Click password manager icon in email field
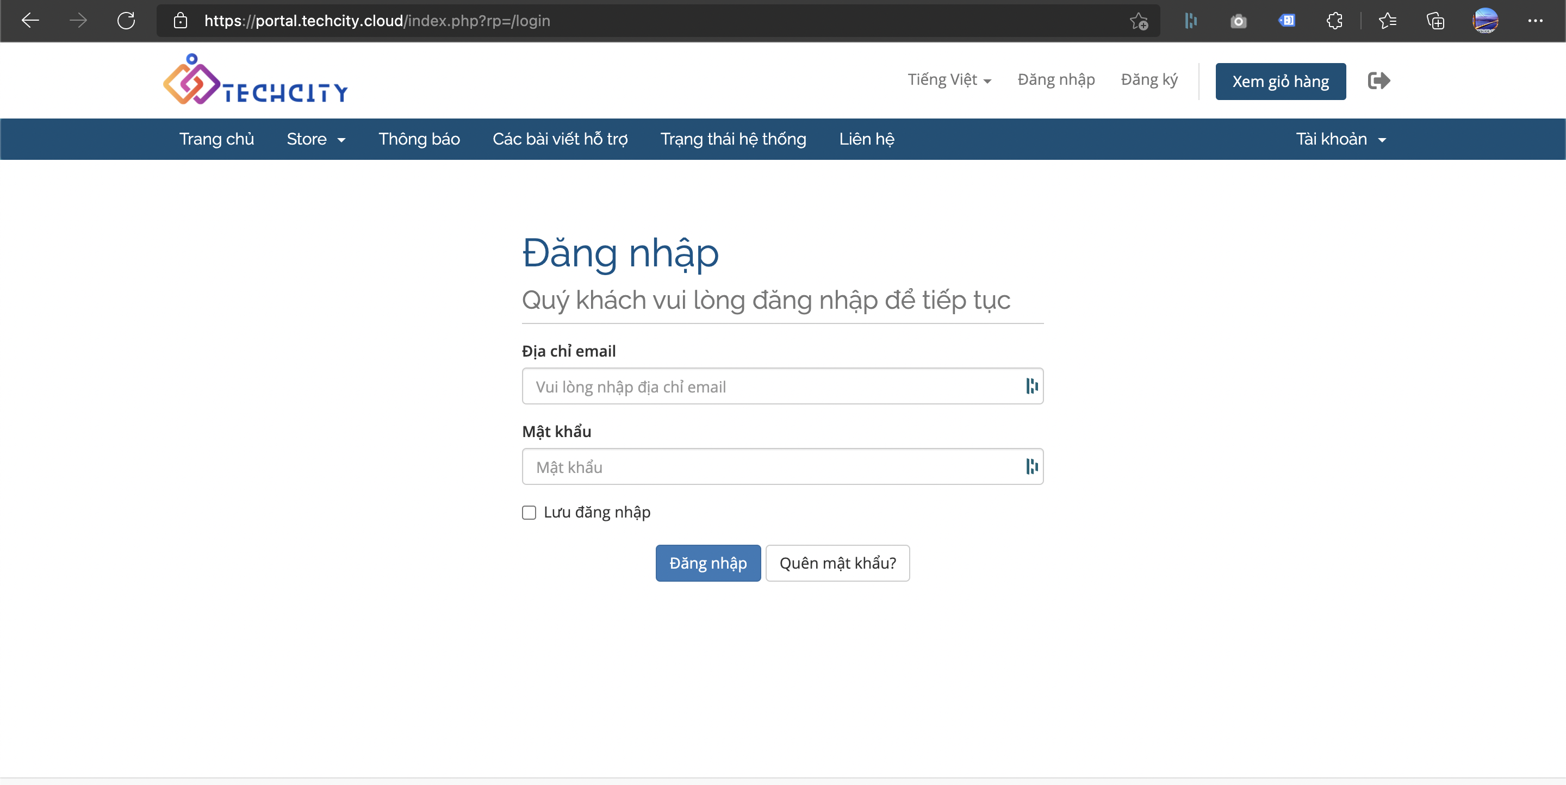This screenshot has width=1566, height=785. [1031, 386]
